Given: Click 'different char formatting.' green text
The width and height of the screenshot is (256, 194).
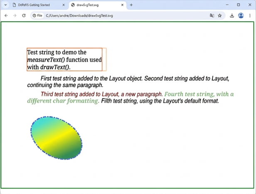Looking at the screenshot, I should coord(63,101).
